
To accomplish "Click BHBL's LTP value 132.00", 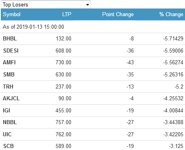I will [63, 39].
